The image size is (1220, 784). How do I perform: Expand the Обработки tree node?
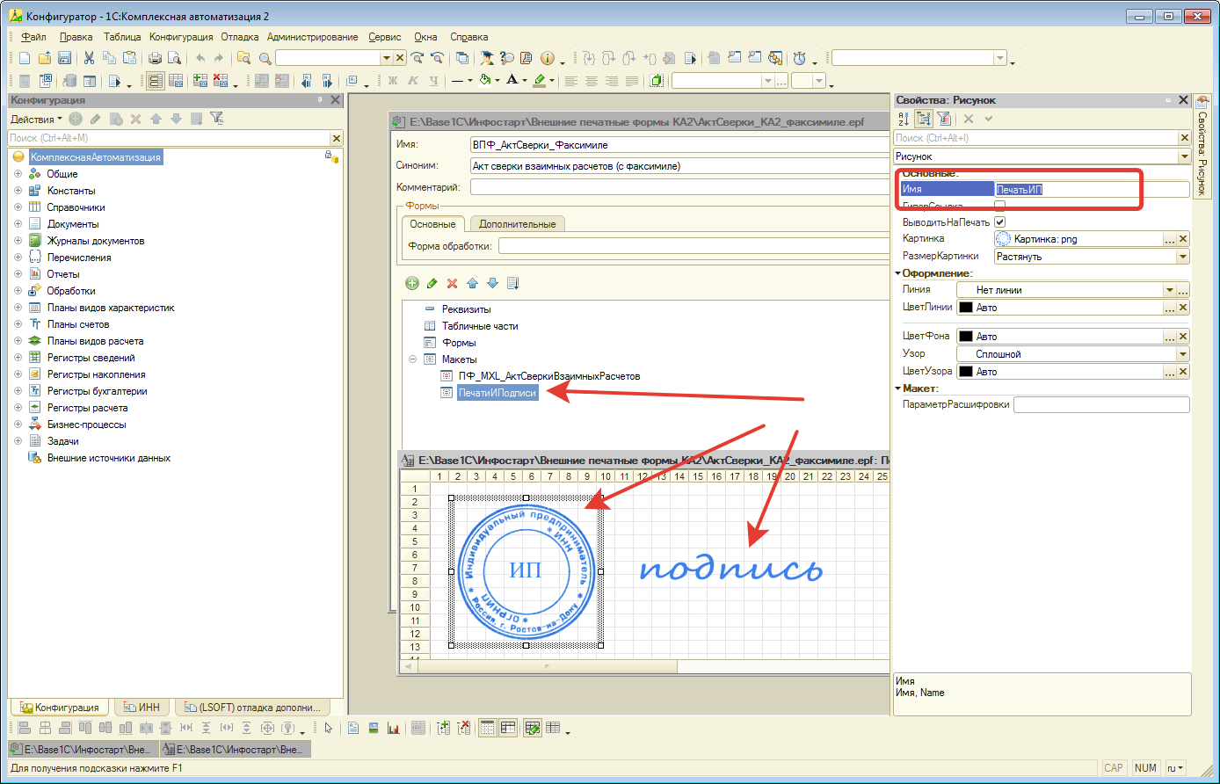[18, 291]
